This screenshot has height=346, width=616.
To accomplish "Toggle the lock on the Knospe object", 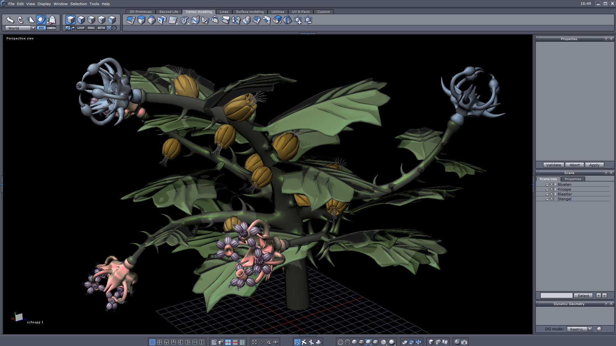I will click(547, 189).
